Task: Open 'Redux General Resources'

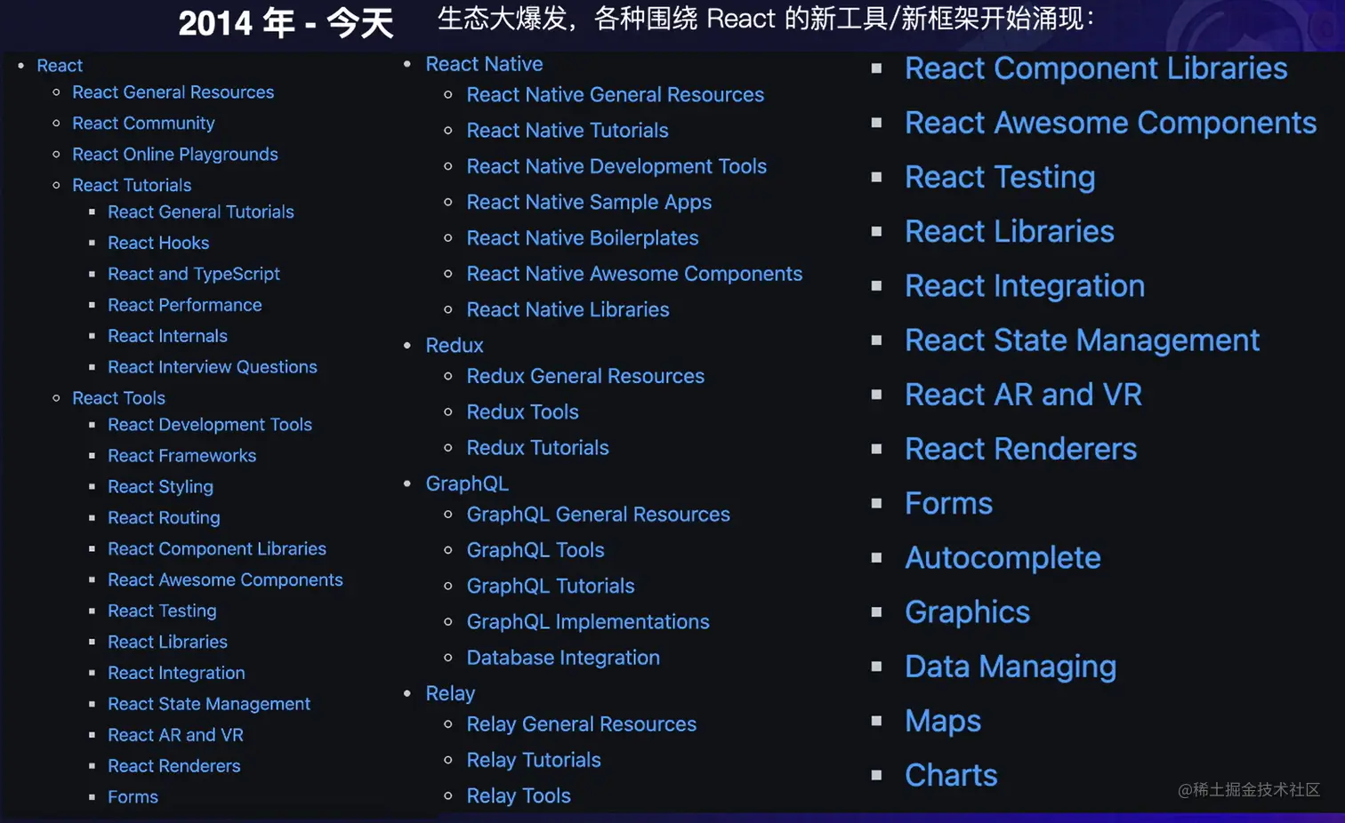Action: (x=584, y=377)
